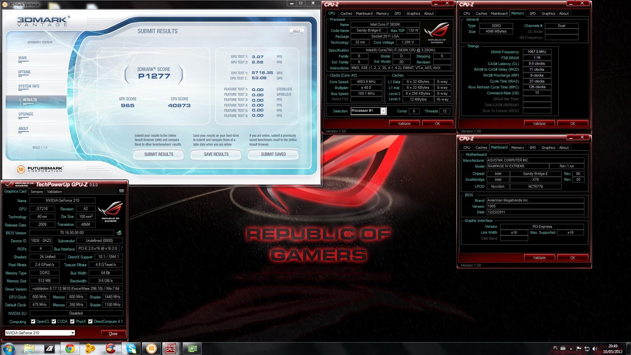This screenshot has width=631, height=355.
Task: Click the SUBMIT RESULTS button
Action: 158,154
